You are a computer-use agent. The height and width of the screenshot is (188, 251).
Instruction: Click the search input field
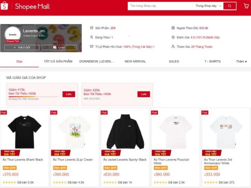tap(160, 6)
